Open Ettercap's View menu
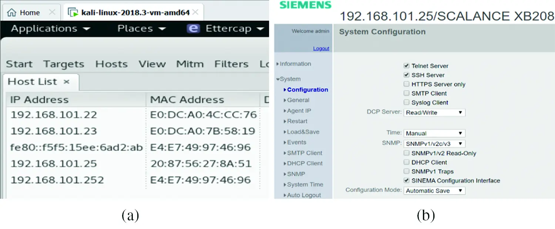This screenshot has height=229, width=555. point(152,64)
